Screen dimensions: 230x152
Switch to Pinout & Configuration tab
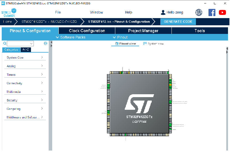(x=30, y=31)
